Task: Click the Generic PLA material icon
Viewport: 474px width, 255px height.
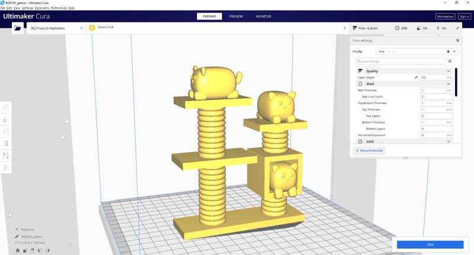Action: (x=92, y=28)
